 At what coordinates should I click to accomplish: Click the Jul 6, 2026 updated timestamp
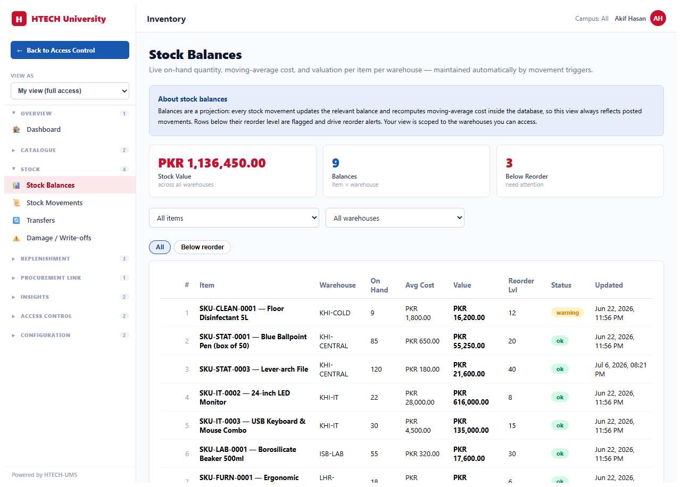(x=621, y=369)
